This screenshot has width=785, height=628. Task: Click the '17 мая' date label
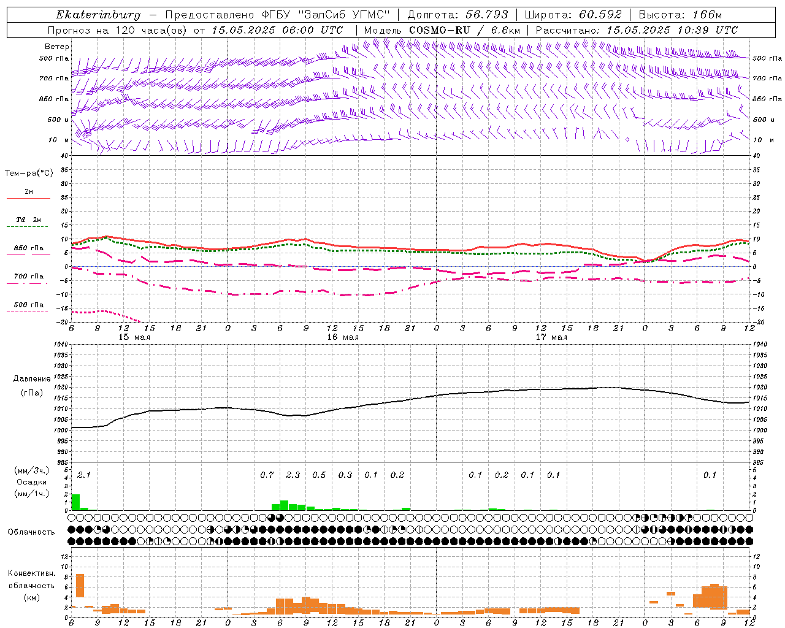(551, 337)
